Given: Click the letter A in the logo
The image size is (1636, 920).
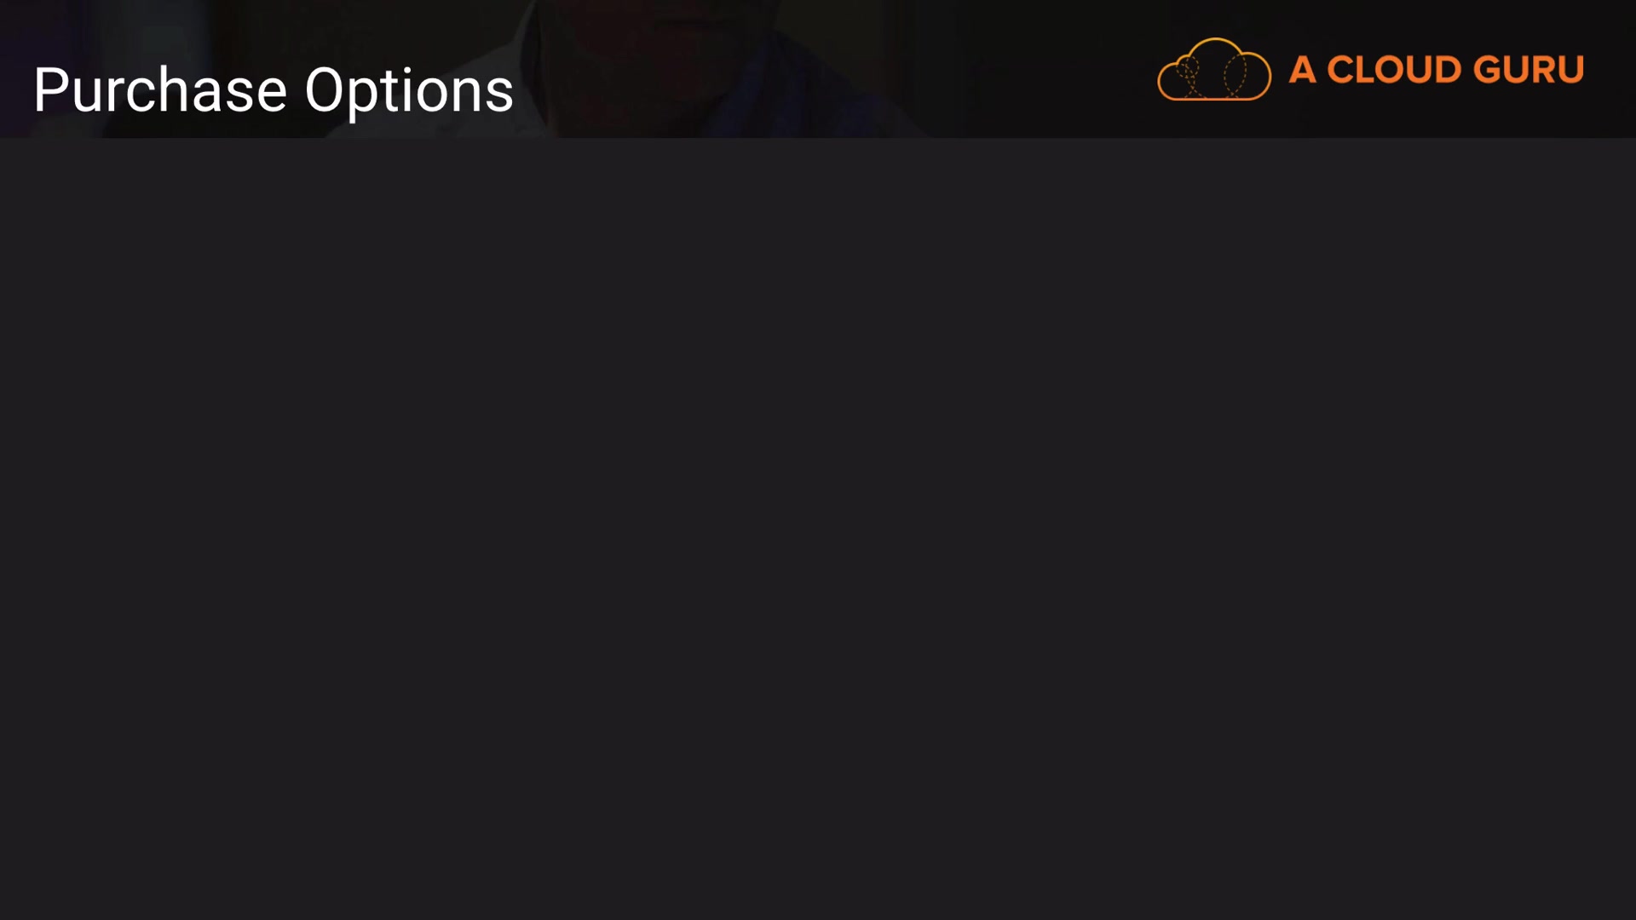Looking at the screenshot, I should click(1301, 70).
